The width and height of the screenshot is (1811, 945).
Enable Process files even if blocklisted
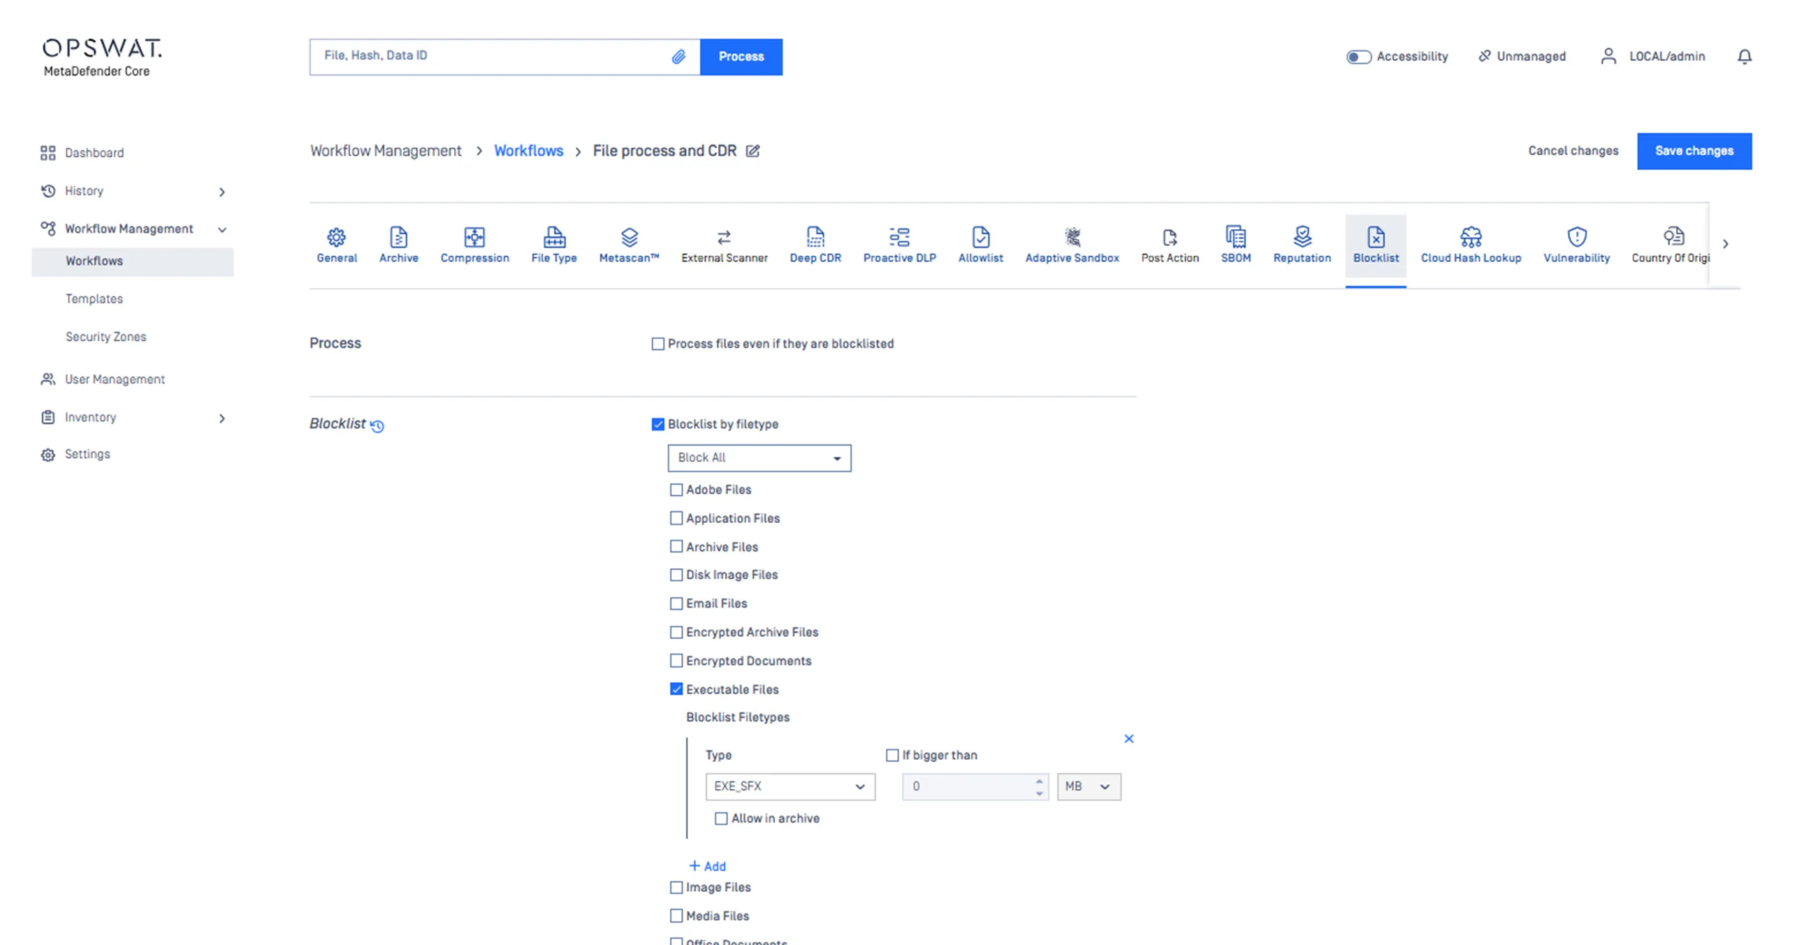point(658,344)
